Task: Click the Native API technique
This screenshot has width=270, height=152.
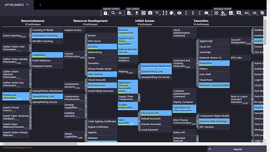Action: [184, 132]
